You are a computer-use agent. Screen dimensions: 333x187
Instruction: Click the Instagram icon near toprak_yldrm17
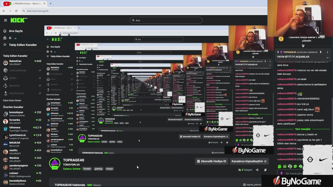coord(244,185)
